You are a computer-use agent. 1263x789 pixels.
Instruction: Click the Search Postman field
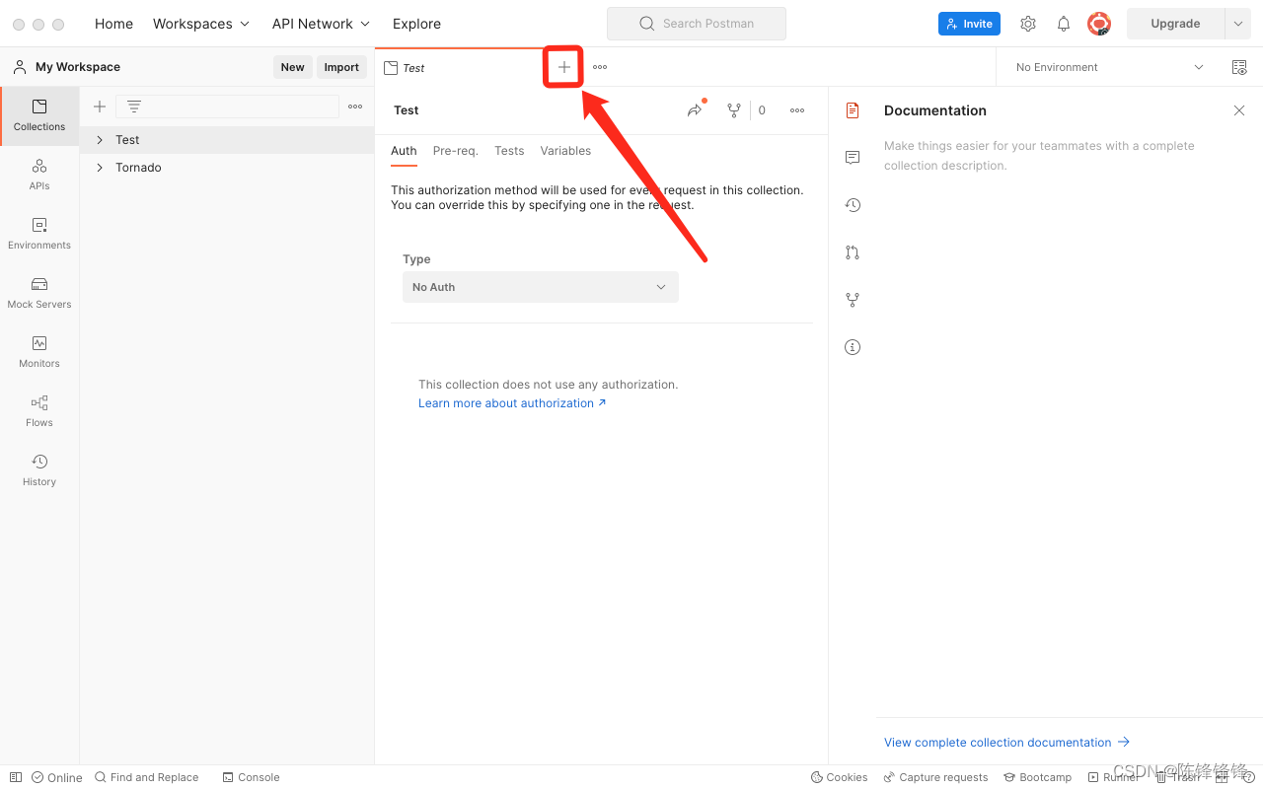point(697,24)
